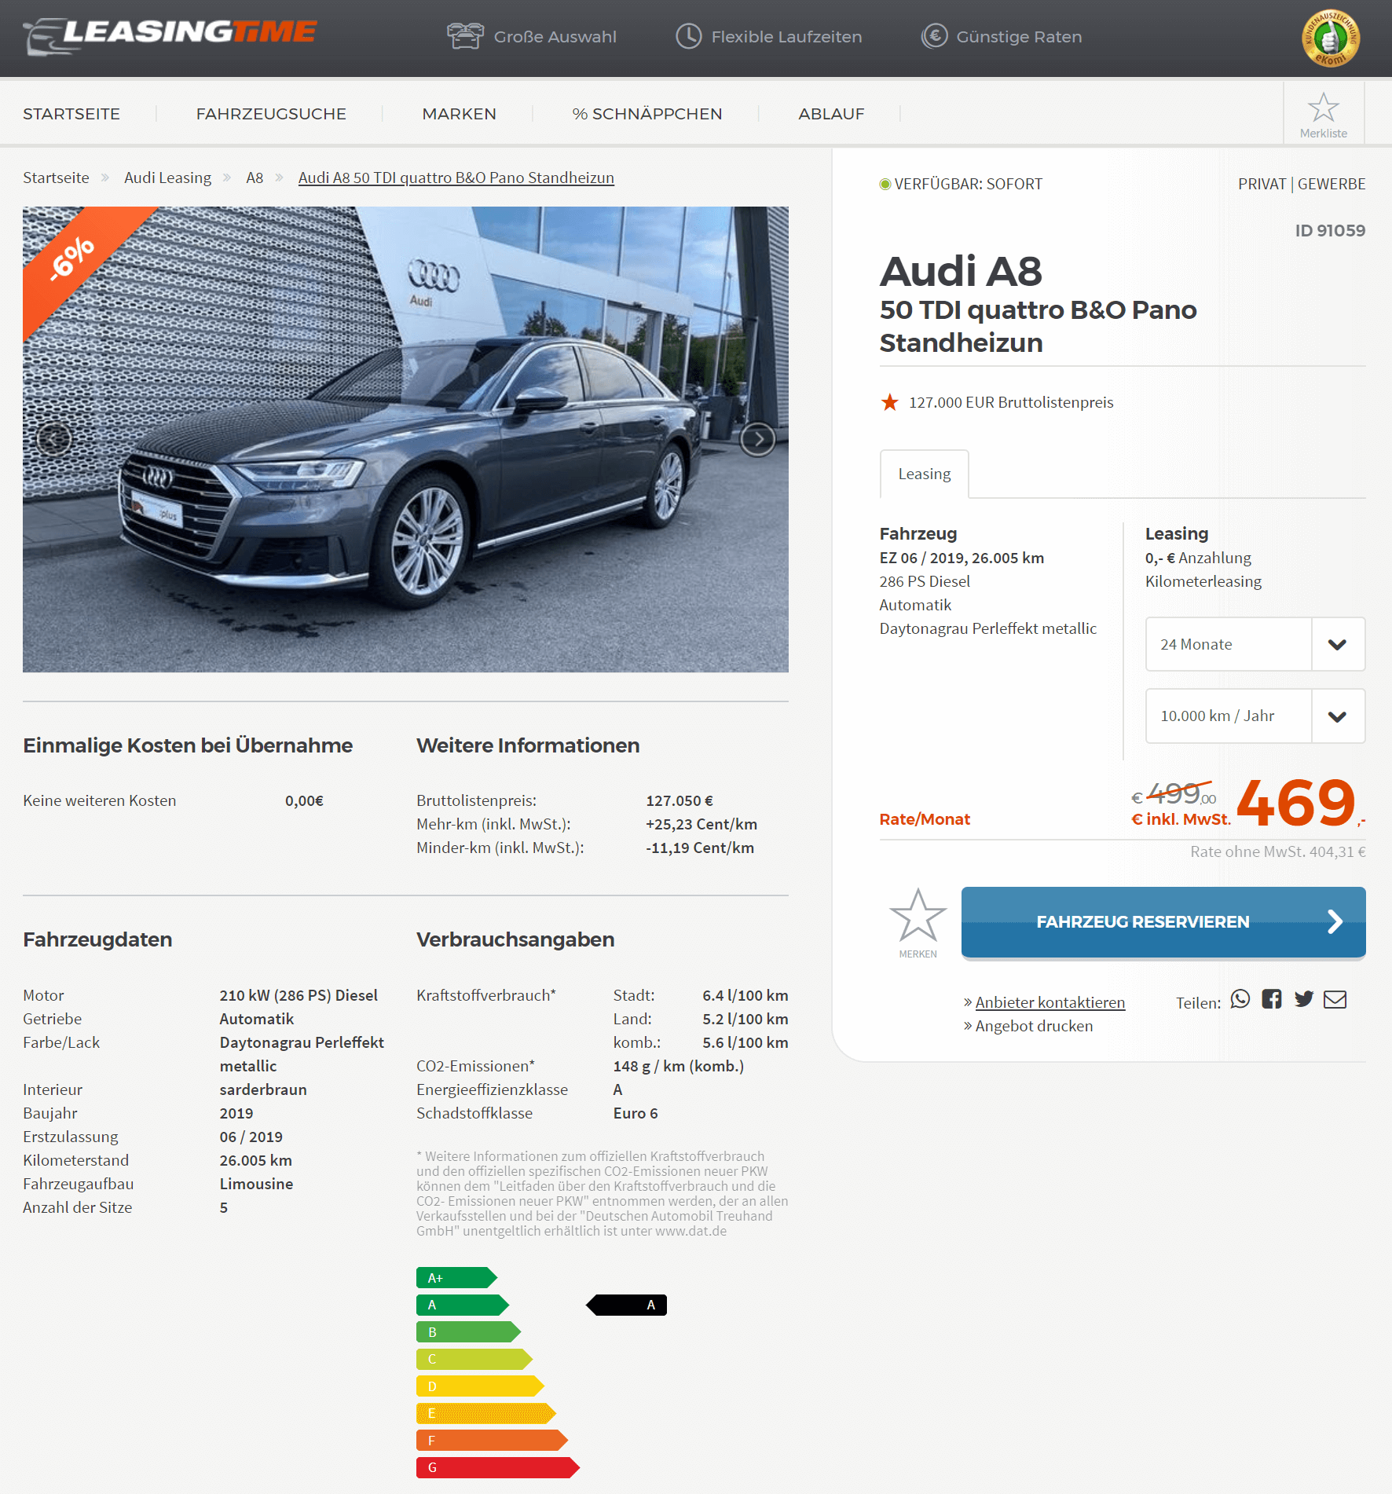Screen dimensions: 1392x1494
Task: Show the next car photo
Action: (x=757, y=439)
